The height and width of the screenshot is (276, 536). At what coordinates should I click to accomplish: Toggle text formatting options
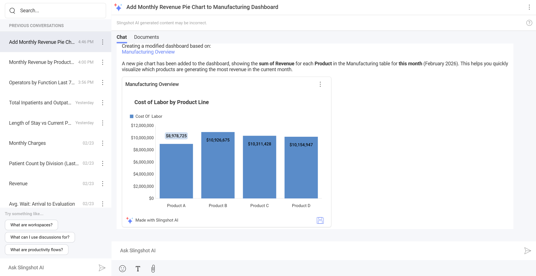[138, 268]
